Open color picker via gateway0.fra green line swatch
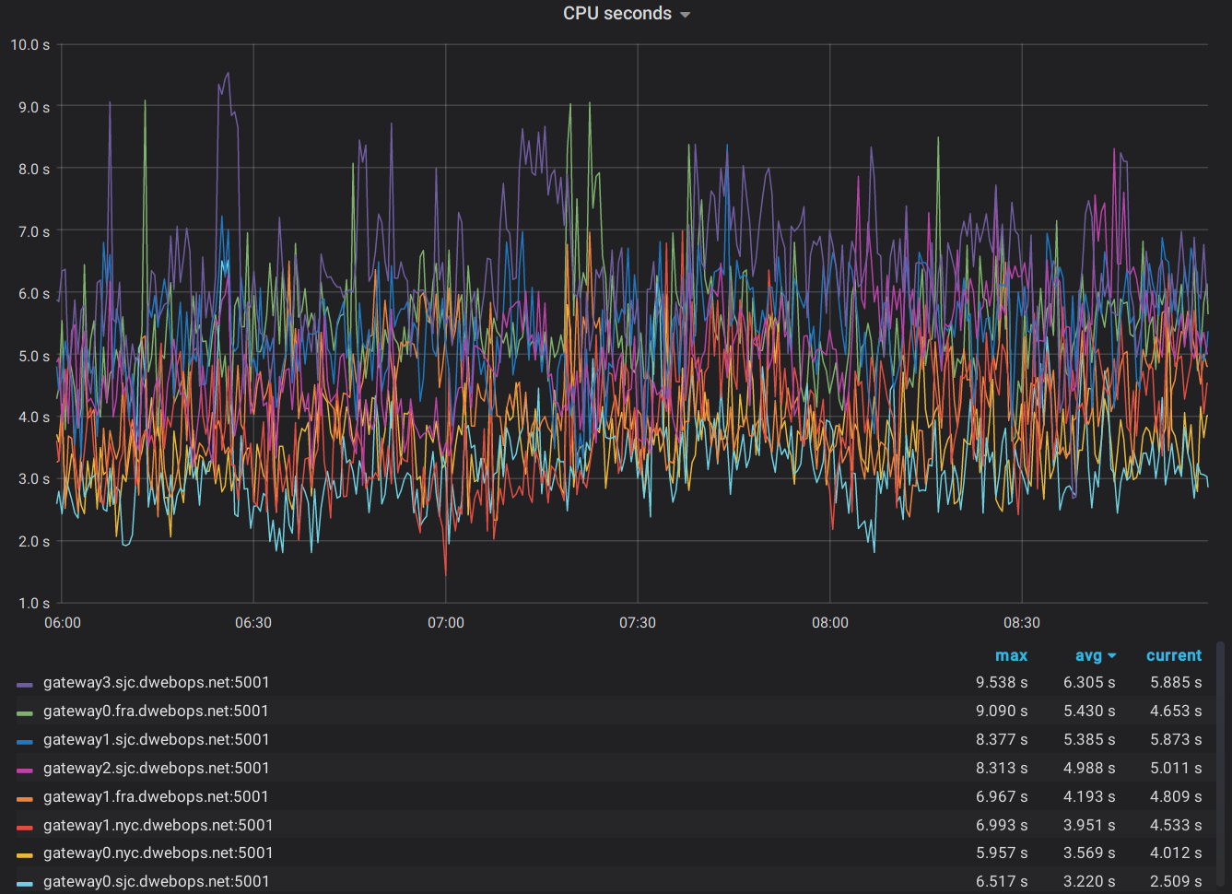The width and height of the screenshot is (1232, 894). [25, 711]
